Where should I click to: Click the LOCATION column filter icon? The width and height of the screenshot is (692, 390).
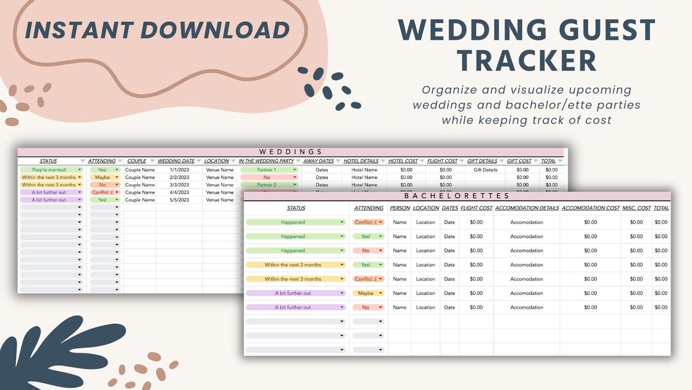pos(234,160)
